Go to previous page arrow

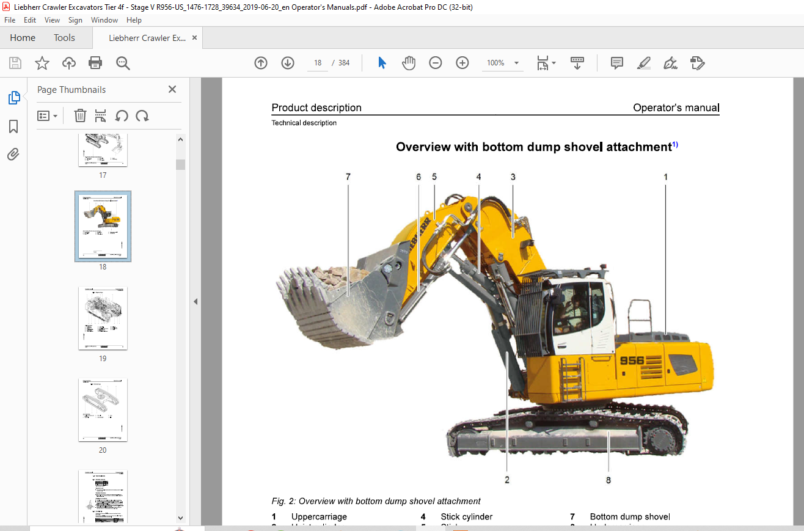(261, 63)
